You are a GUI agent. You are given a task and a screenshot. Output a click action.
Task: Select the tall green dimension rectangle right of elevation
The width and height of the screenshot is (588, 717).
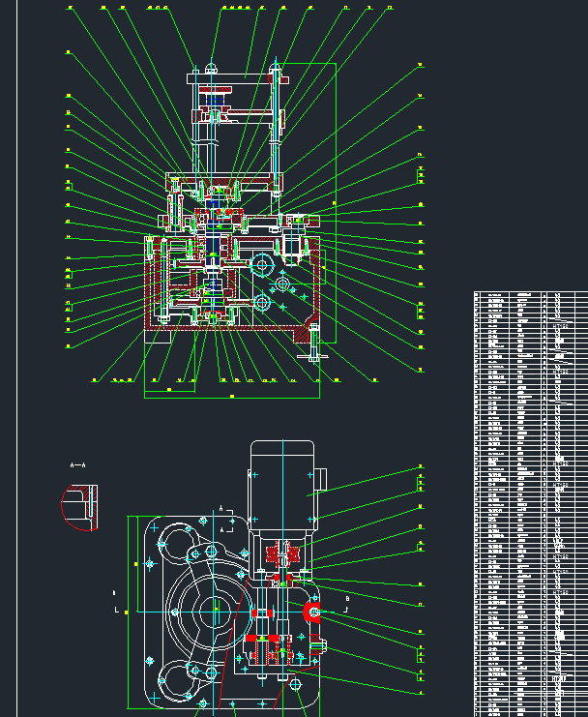coord(307,202)
